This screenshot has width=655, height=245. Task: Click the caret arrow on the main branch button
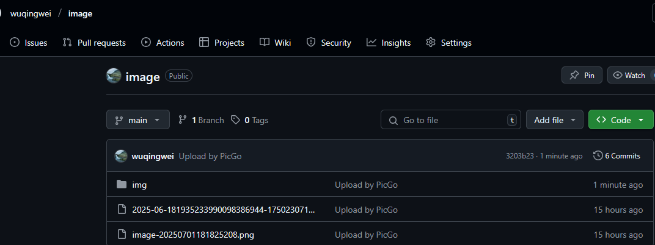tap(157, 120)
